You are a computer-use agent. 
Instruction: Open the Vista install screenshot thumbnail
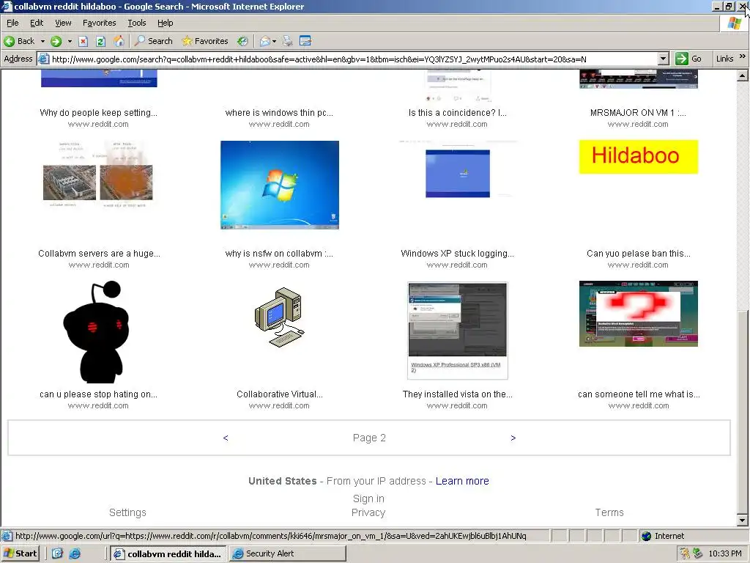[458, 331]
